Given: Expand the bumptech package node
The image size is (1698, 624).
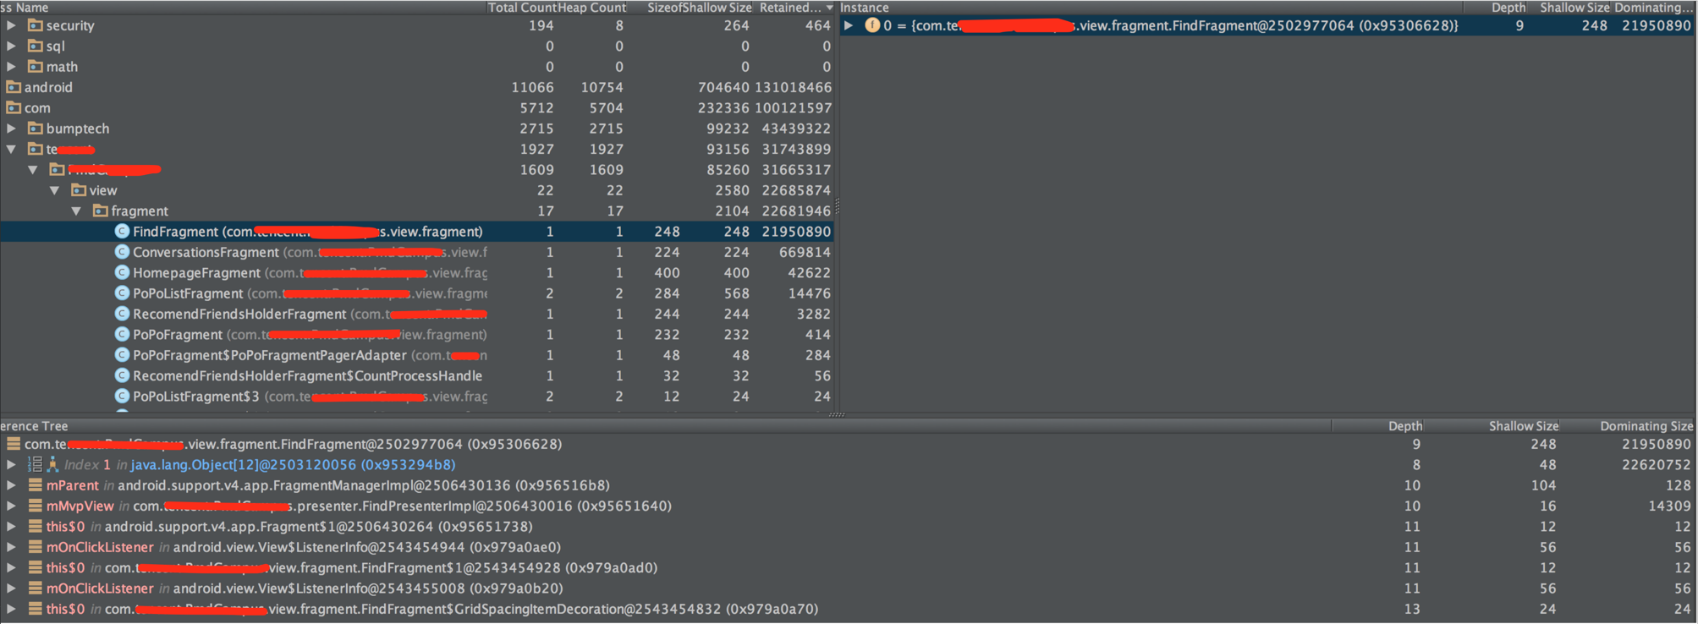Looking at the screenshot, I should click(12, 129).
